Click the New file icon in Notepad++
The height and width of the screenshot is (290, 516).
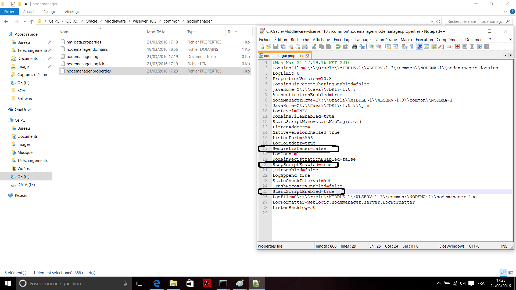point(261,47)
